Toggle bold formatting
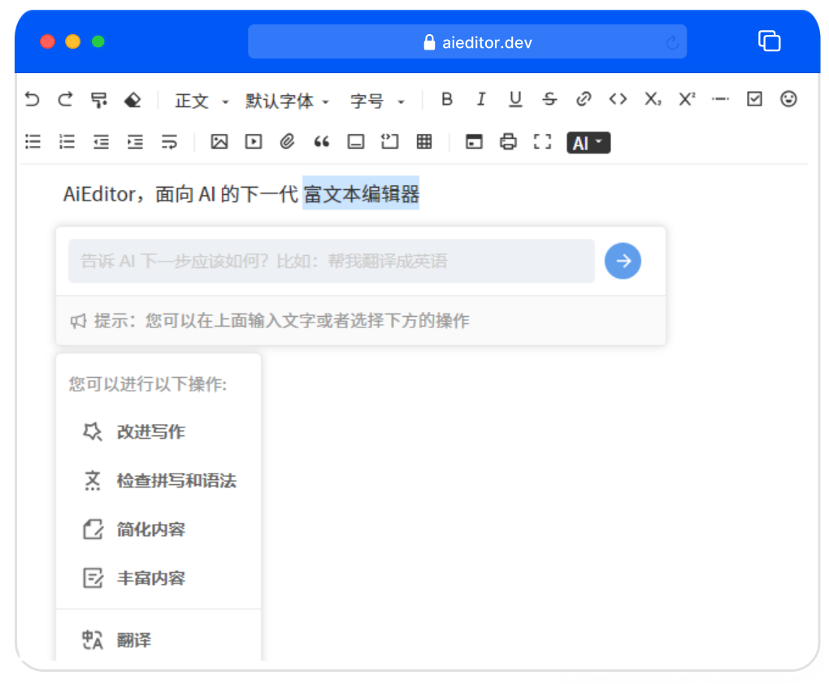The image size is (829, 684). 446,98
